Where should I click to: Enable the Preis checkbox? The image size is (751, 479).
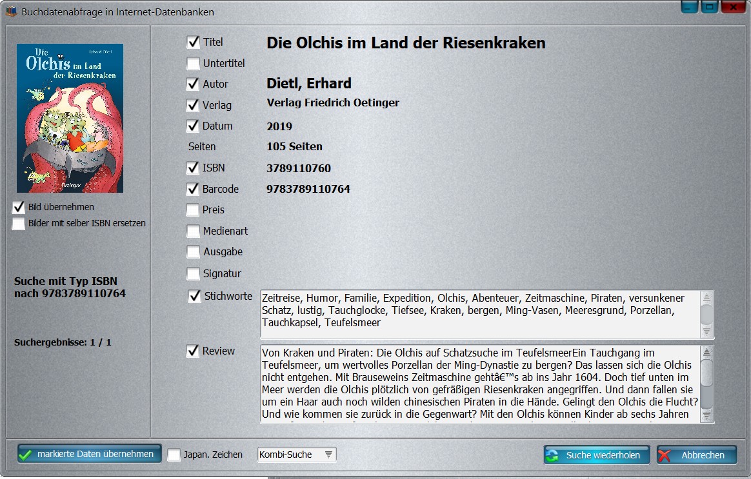point(193,210)
